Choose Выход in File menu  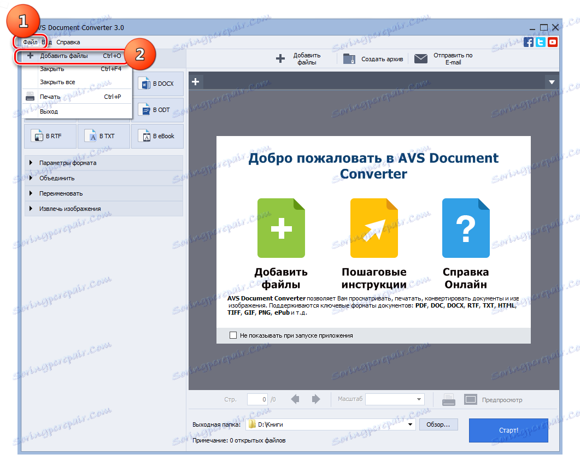point(77,111)
